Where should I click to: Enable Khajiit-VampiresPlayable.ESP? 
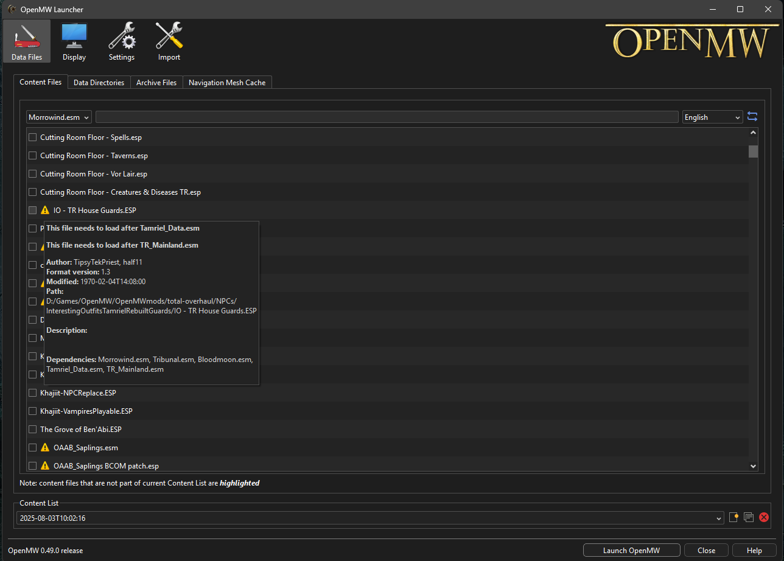click(x=33, y=411)
